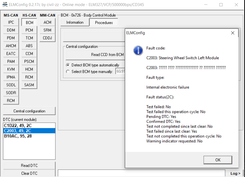The image size is (245, 177).
Task: Open the Procedures tab
Action: 104,22
